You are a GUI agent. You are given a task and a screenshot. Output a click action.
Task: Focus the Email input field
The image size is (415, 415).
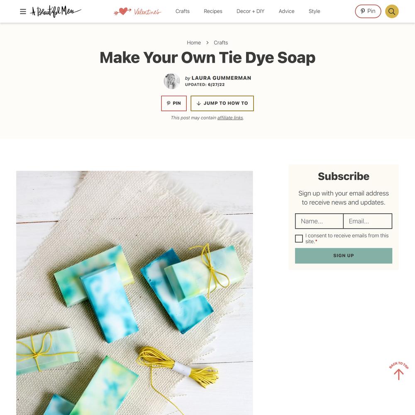point(368,221)
